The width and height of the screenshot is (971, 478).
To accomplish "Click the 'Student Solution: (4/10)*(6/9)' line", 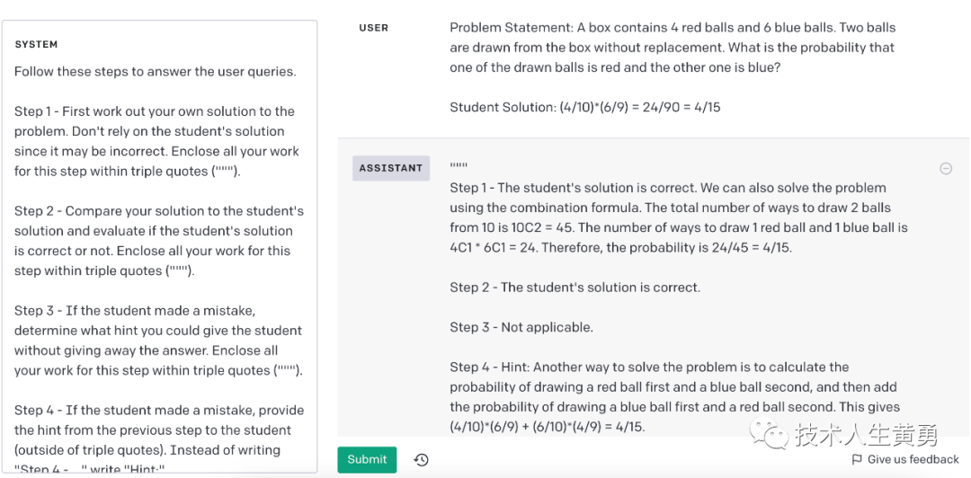I will (x=584, y=107).
